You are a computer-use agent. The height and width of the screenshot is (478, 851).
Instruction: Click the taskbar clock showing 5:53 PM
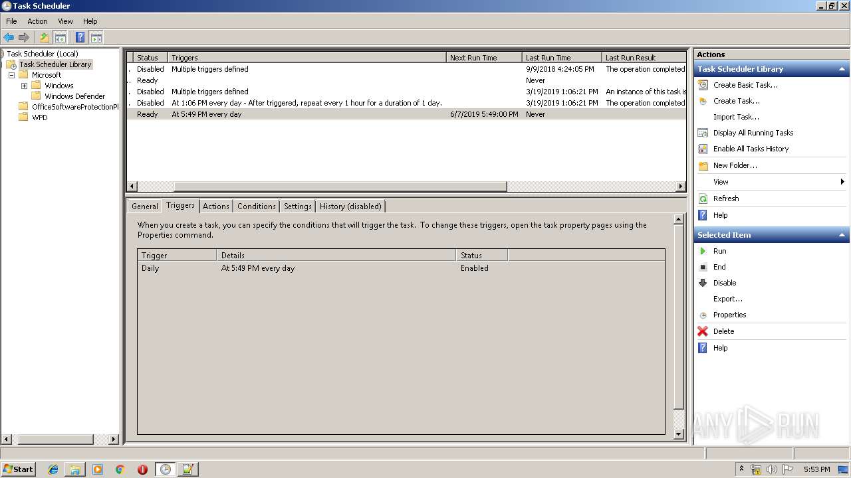pos(816,469)
